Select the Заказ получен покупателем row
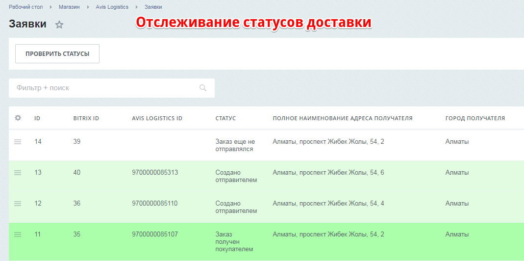The image size is (524, 261). click(x=266, y=241)
